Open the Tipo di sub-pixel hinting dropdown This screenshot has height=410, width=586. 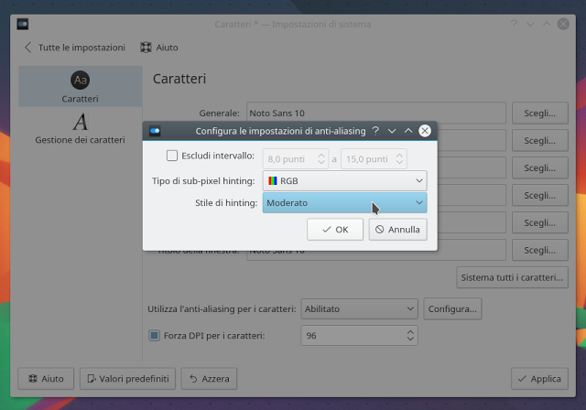344,180
